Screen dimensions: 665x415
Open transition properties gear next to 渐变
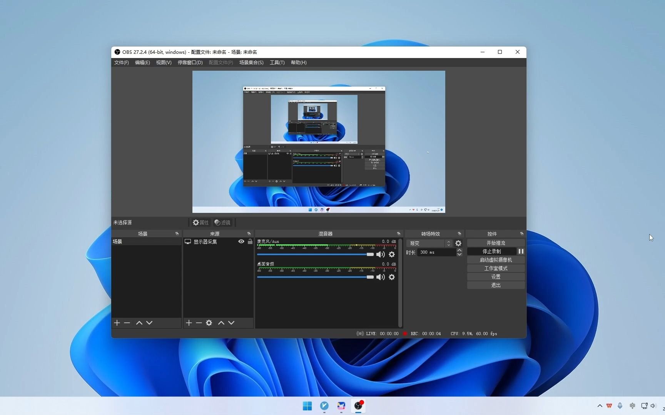point(458,243)
